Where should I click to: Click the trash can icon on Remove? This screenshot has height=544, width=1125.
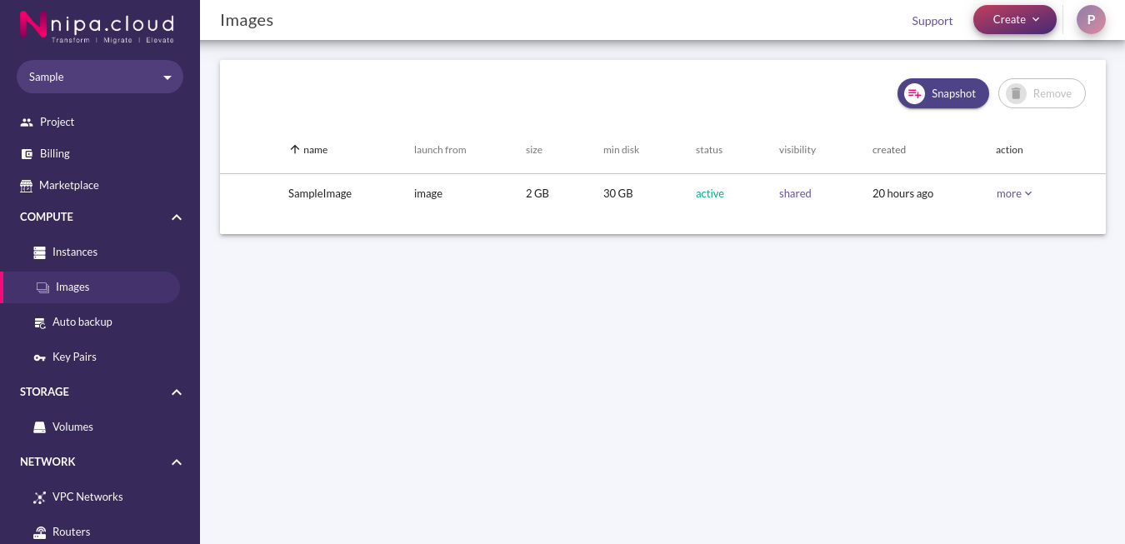coord(1015,93)
